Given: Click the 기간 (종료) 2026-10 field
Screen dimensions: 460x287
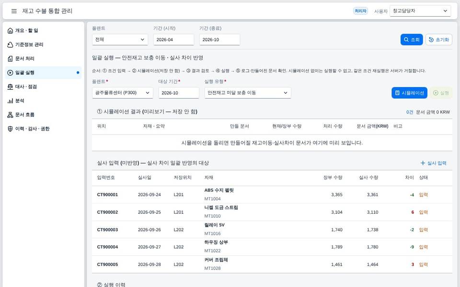Looking at the screenshot, I should [220, 40].
